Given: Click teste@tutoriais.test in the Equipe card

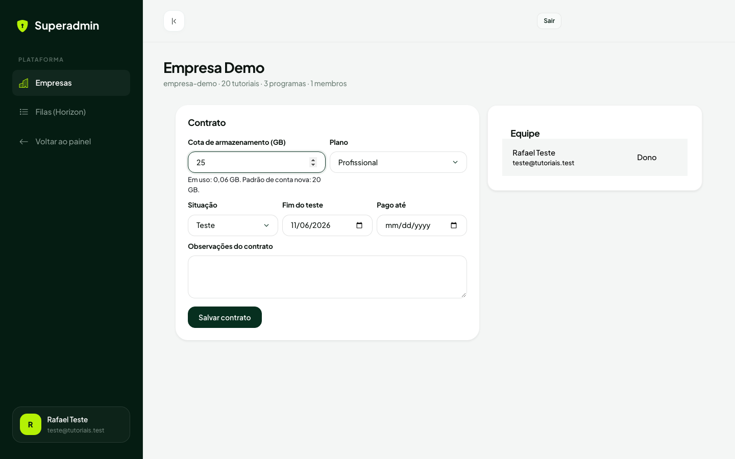Looking at the screenshot, I should (x=543, y=163).
